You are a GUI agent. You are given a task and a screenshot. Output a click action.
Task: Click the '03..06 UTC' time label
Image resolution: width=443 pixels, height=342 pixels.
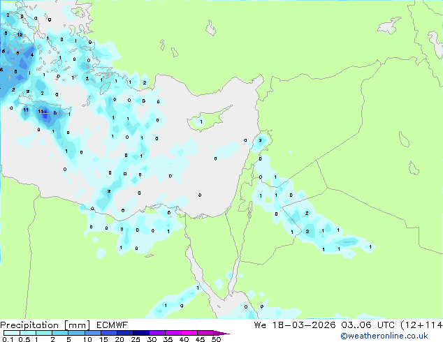[x=368, y=325]
